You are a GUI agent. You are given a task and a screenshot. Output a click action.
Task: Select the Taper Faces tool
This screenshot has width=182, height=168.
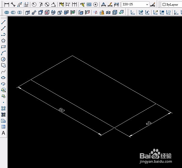pos(60,12)
